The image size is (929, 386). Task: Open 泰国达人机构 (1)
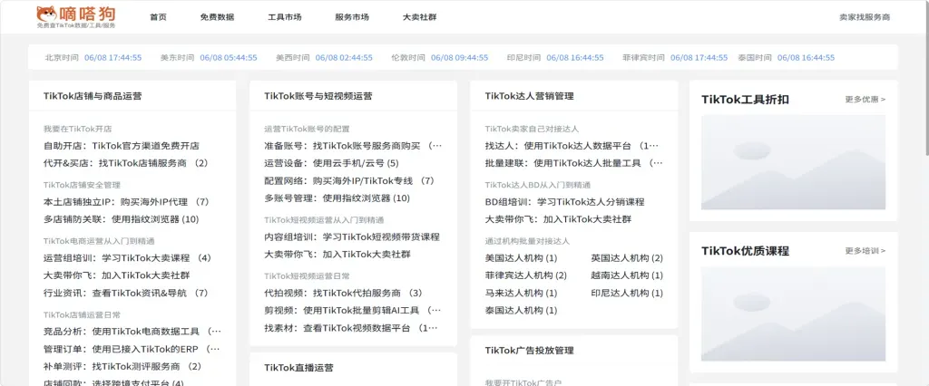[x=522, y=310]
